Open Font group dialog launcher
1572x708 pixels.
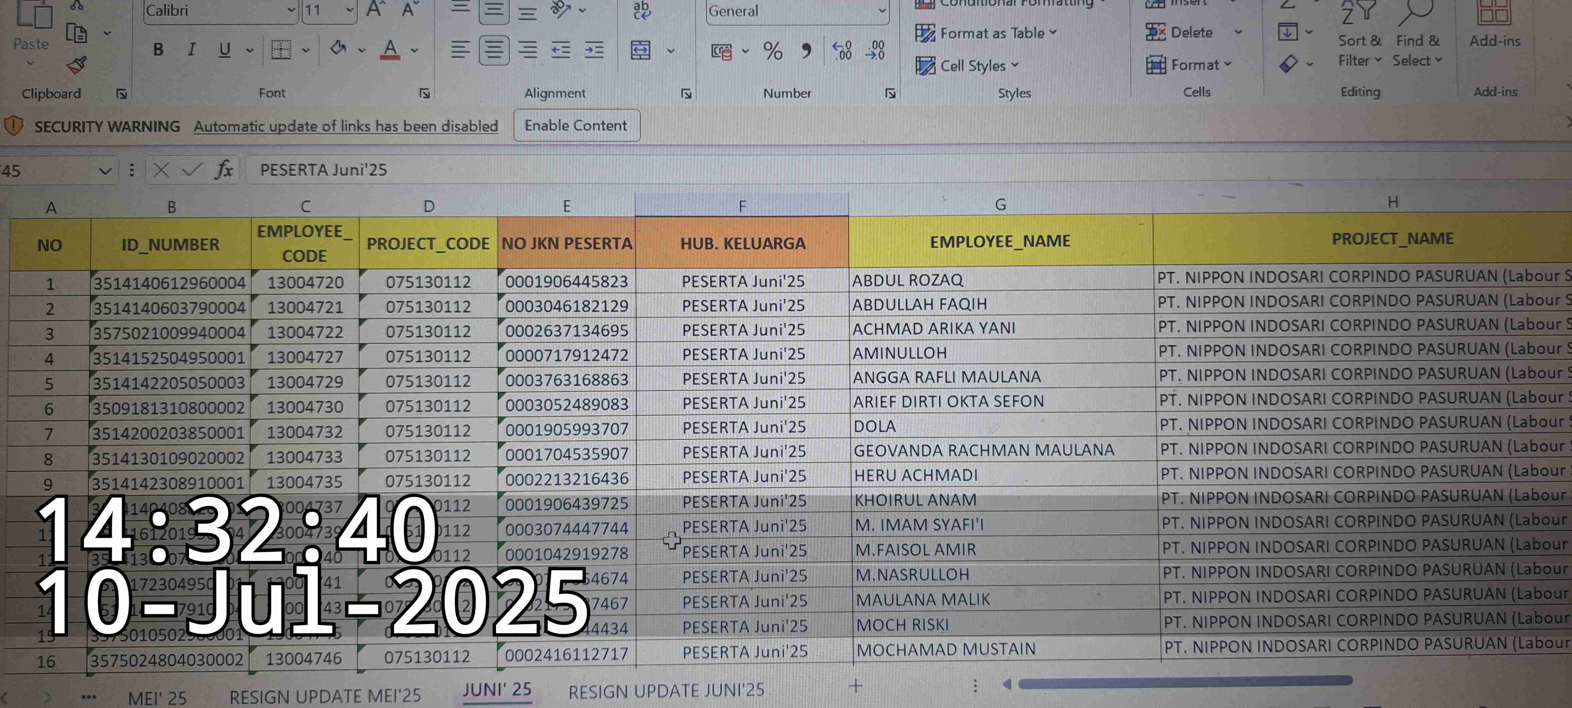pyautogui.click(x=424, y=93)
